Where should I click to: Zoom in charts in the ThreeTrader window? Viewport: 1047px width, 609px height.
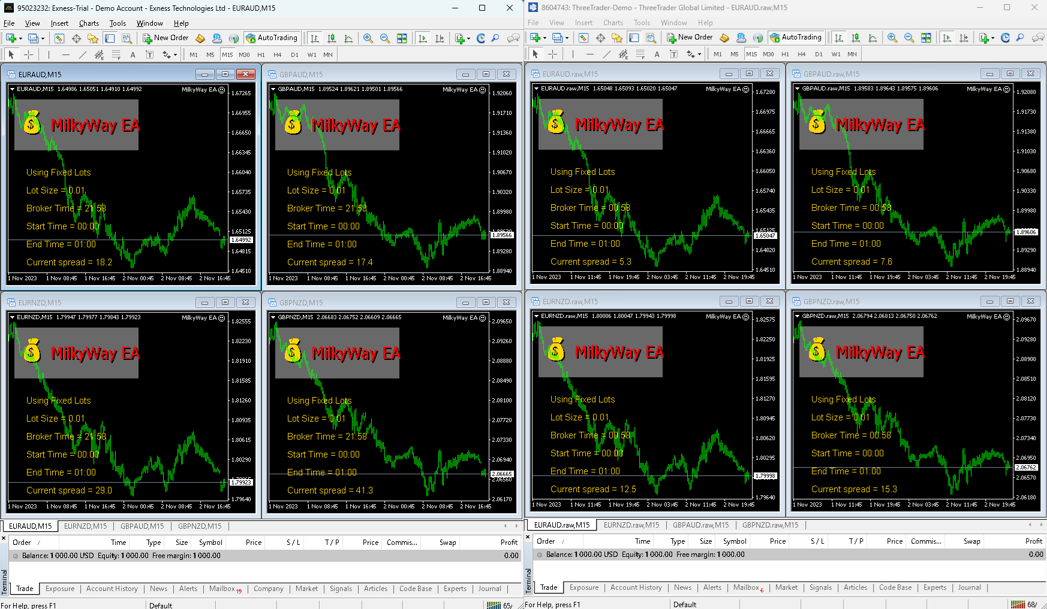click(x=892, y=38)
